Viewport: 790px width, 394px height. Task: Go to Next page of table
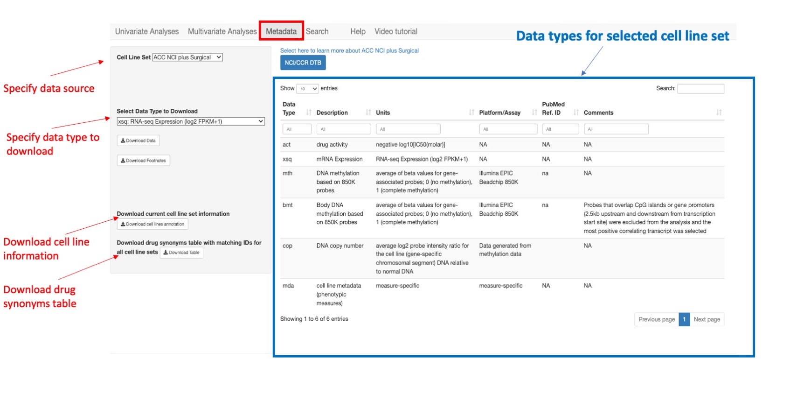pos(707,319)
